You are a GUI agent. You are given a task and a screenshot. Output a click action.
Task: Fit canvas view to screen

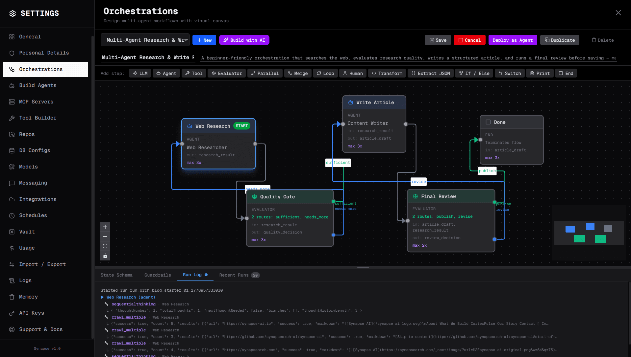[105, 246]
